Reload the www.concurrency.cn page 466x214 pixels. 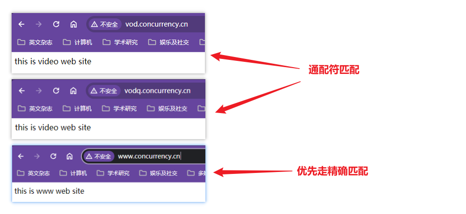53,156
